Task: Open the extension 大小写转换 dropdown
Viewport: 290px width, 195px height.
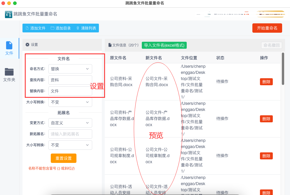Action: pyautogui.click(x=70, y=145)
